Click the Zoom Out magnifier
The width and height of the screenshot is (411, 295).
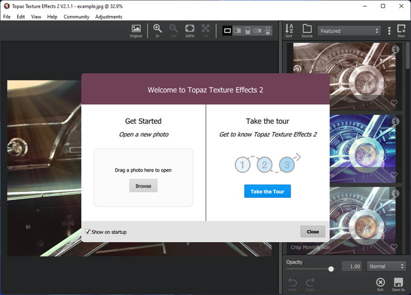tap(173, 31)
